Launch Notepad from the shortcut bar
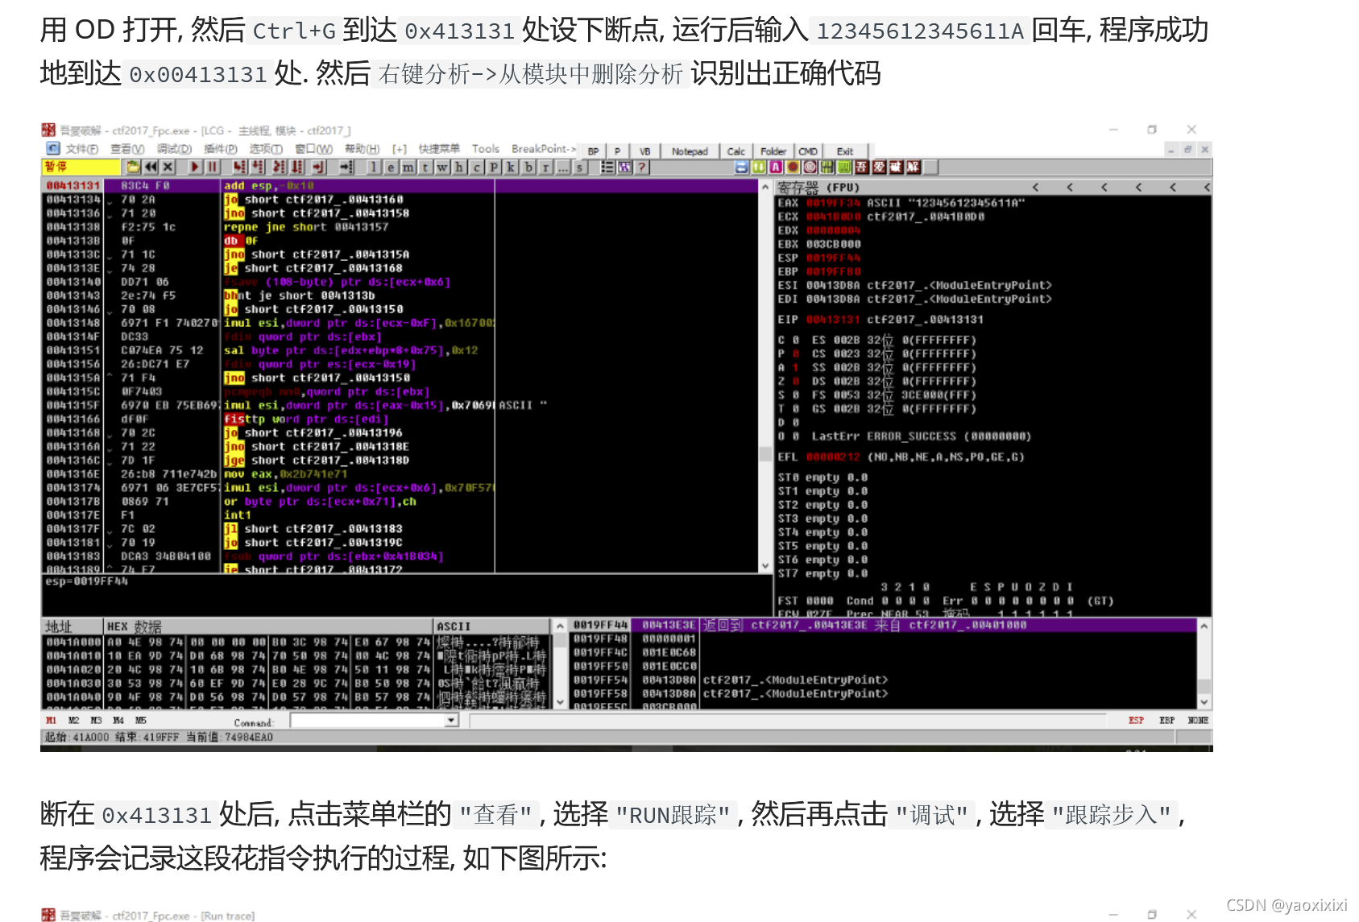This screenshot has height=922, width=1359. 690,151
